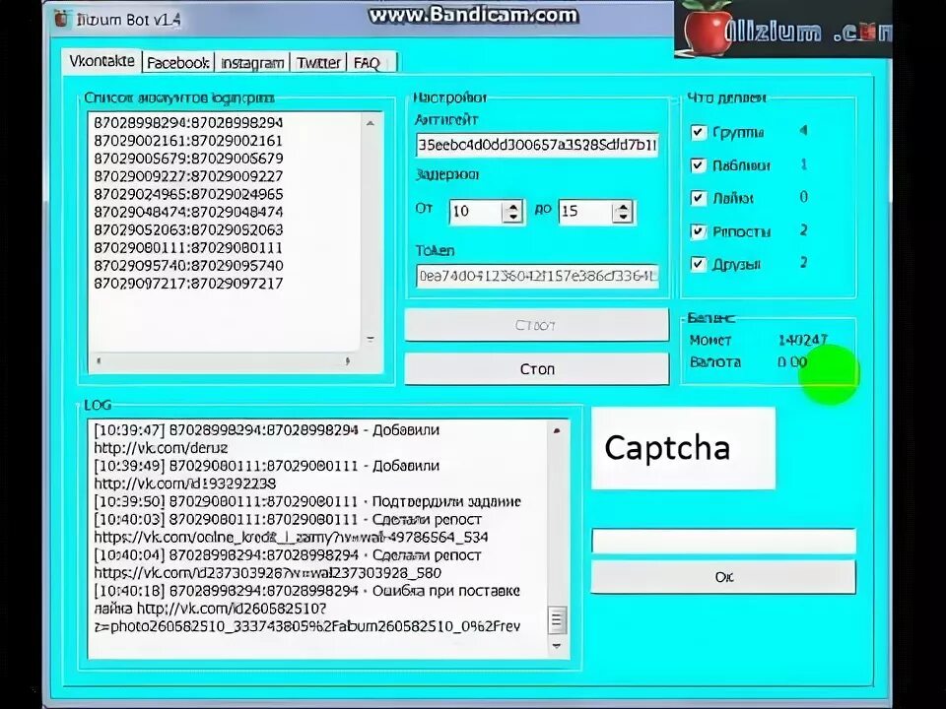This screenshot has height=709, width=946.
Task: Click the delay до value field showing 15
Action: (x=585, y=212)
